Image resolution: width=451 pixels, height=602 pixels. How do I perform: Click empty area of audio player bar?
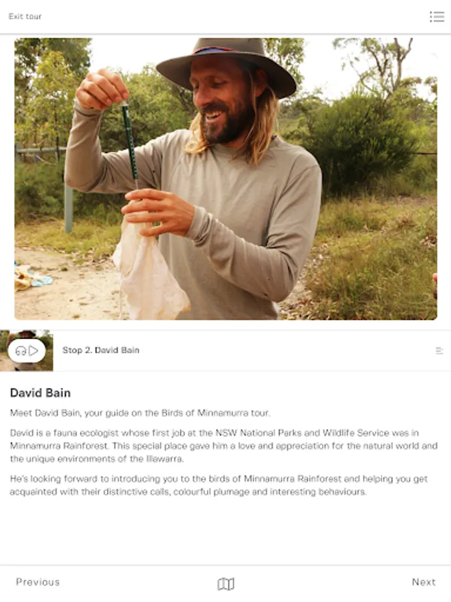point(287,350)
